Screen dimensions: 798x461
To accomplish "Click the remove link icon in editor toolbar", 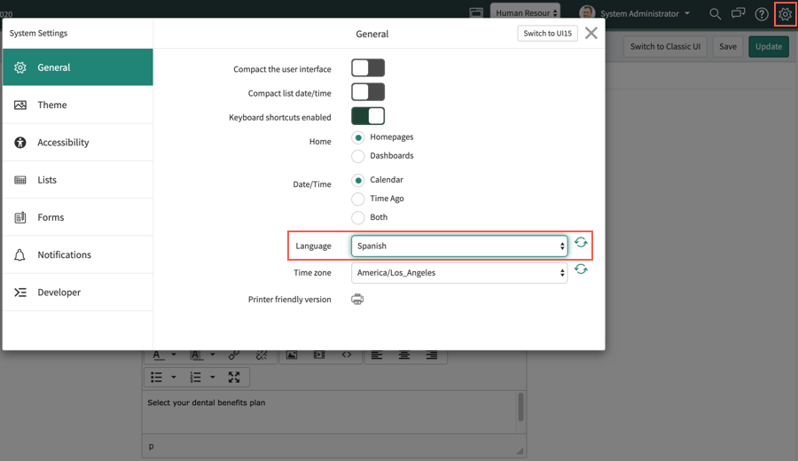I will [x=262, y=356].
